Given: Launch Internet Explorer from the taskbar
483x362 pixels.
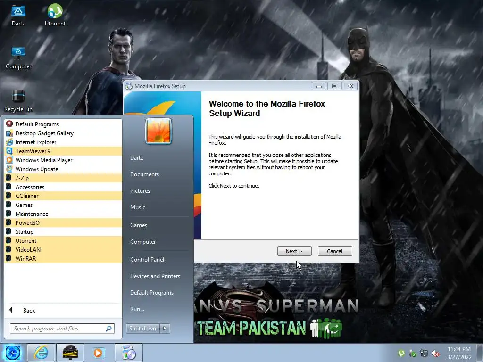Looking at the screenshot, I should click(x=41, y=353).
